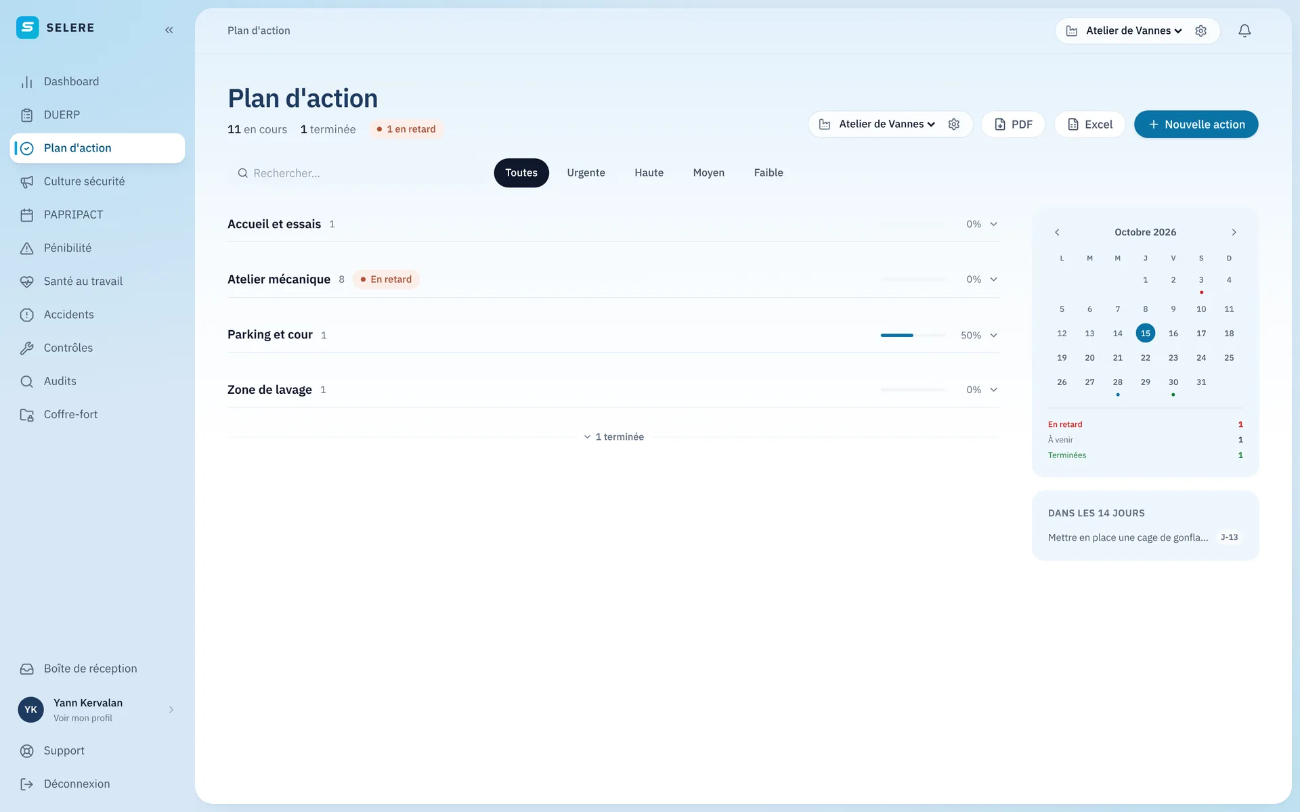Click the Nouvelle action button

pos(1196,125)
